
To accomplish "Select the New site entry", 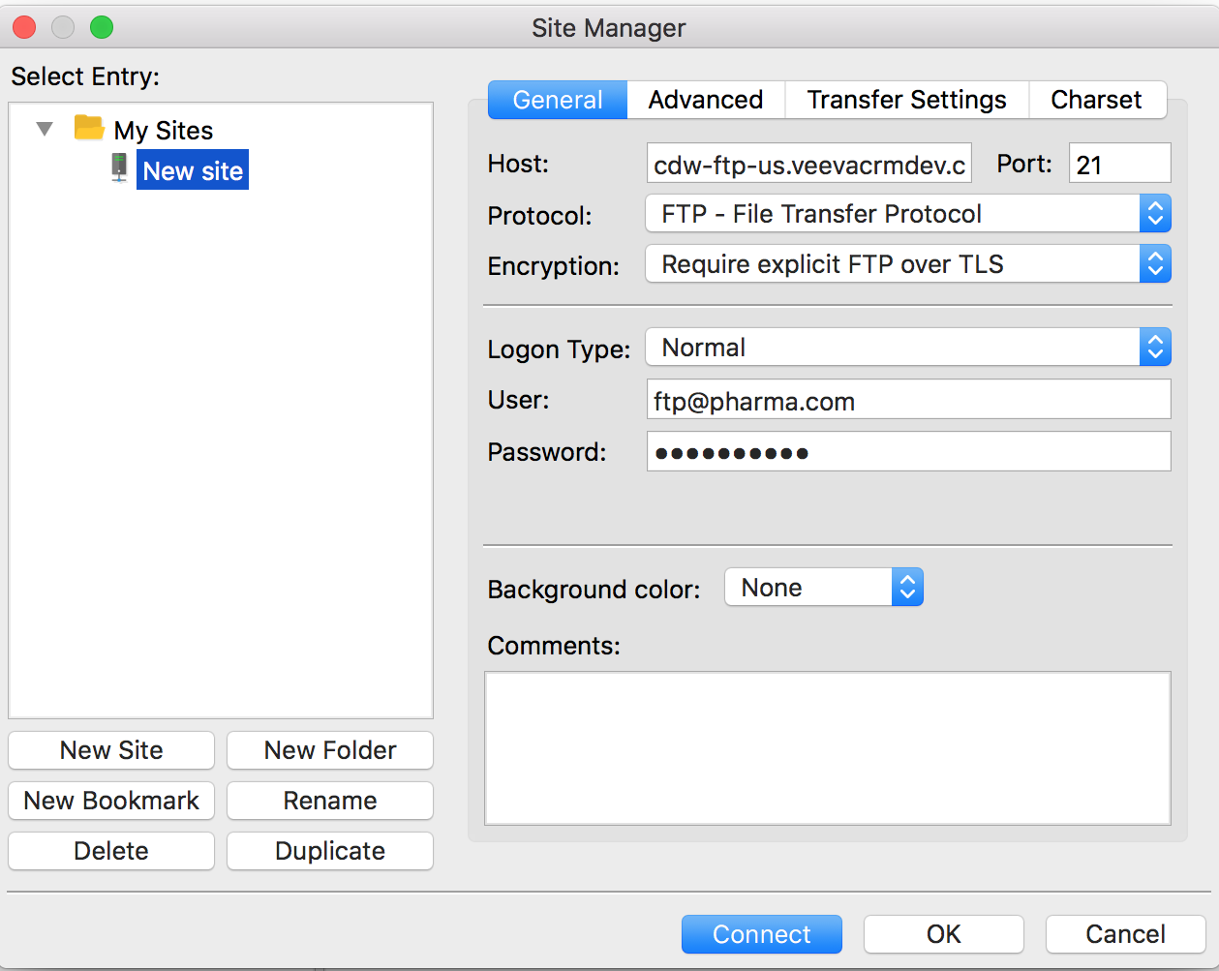I will tap(193, 170).
